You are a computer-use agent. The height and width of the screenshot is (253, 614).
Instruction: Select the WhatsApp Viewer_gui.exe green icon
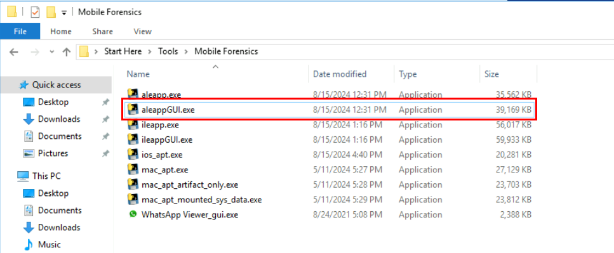coord(133,214)
